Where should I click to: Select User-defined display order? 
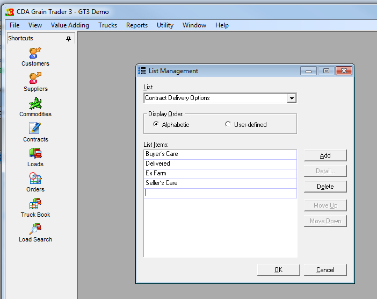tap(228, 125)
